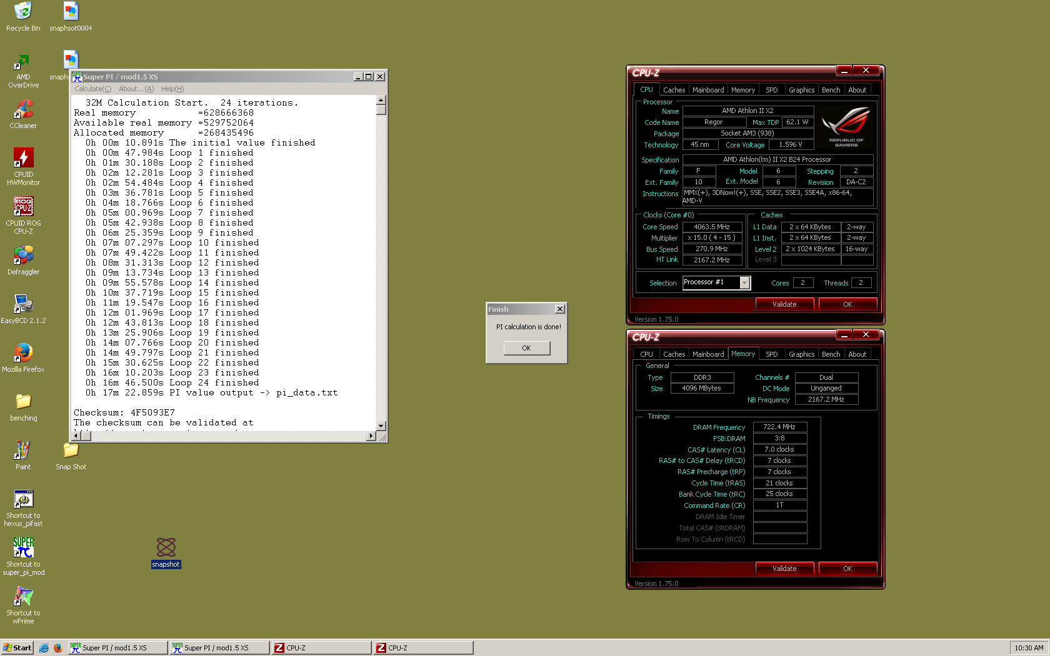Open Bench tab in lower CPU-Z
Image resolution: width=1050 pixels, height=656 pixels.
tap(831, 354)
